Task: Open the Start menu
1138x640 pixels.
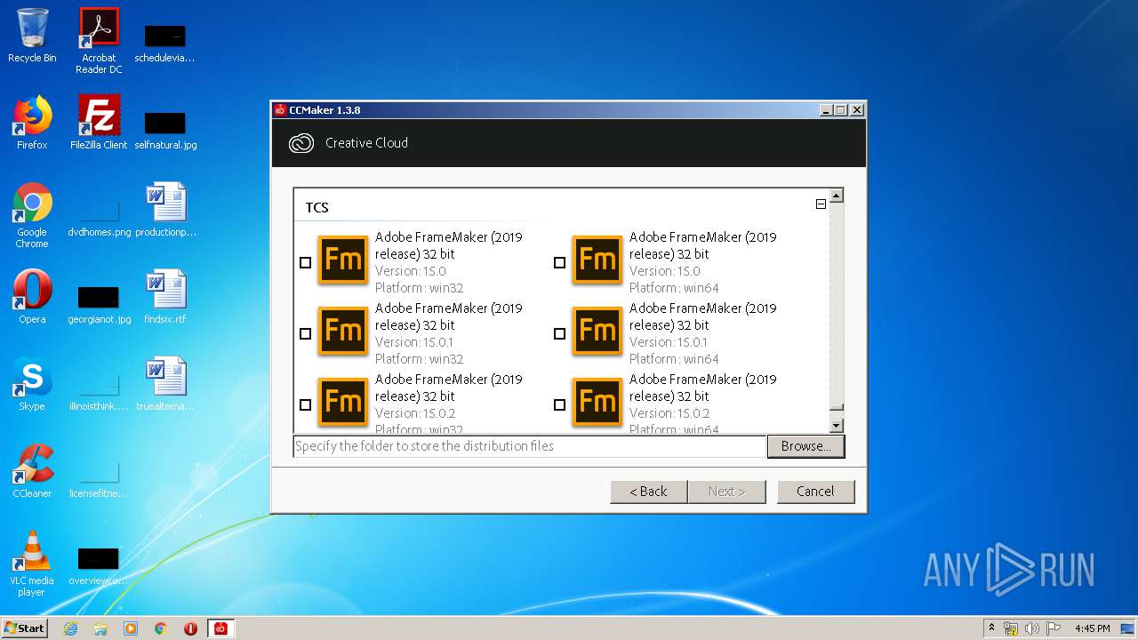Action: 25,628
